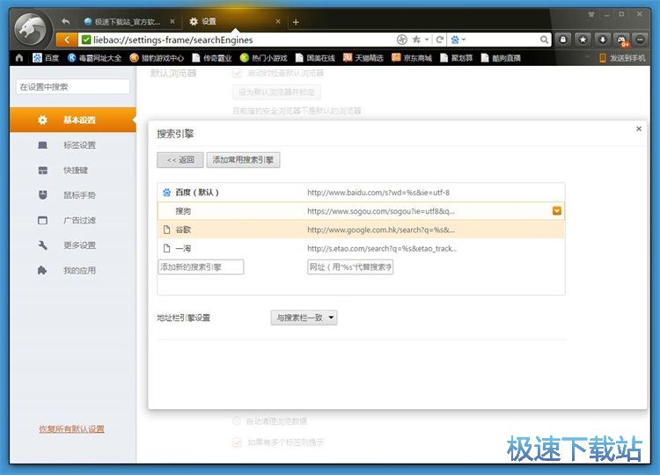Select the 百度 (默认) search engine row
Viewport: 660px width, 475px height.
tap(361, 193)
